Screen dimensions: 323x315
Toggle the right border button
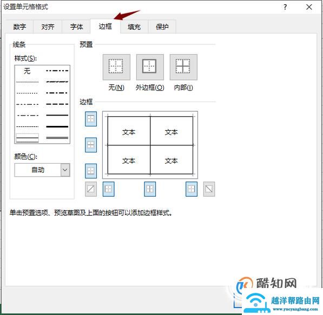(x=192, y=189)
